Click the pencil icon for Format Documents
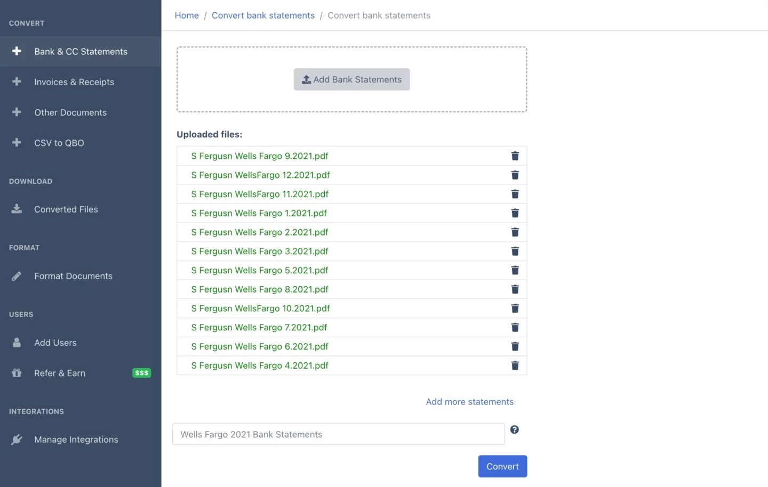This screenshot has height=487, width=768. (x=17, y=275)
